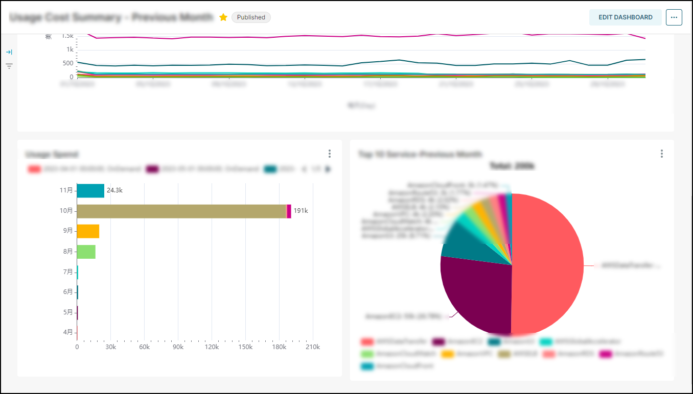Click the 24.3k bar value label
The width and height of the screenshot is (693, 394).
(x=114, y=190)
